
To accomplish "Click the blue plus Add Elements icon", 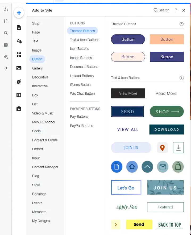I will pyautogui.click(x=19, y=13).
